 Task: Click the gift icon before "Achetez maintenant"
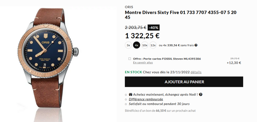[131, 94]
